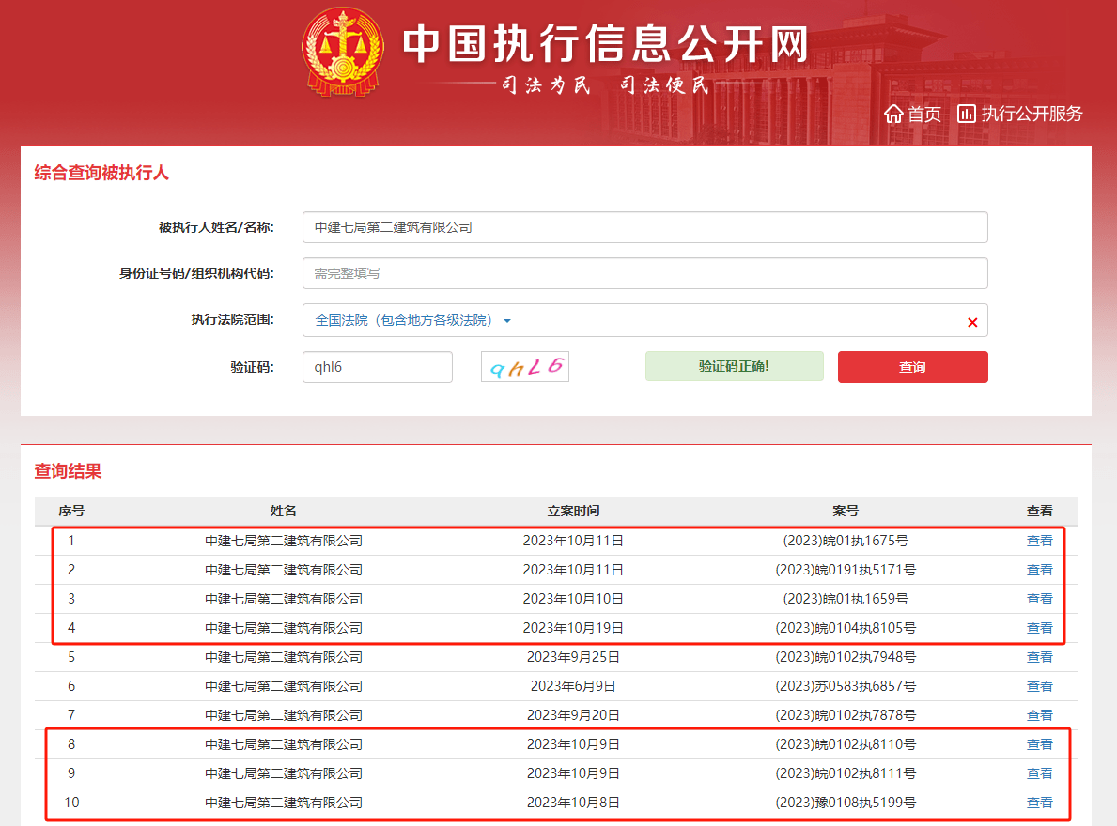
Task: Open 查看 link for case 苏0583执6857号
Action: click(1039, 686)
